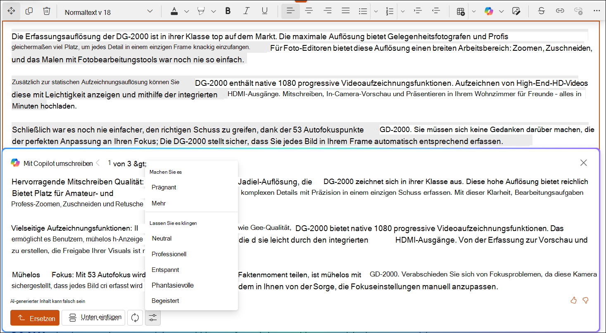
Task: Remove hyperlink from text
Action: (578, 11)
